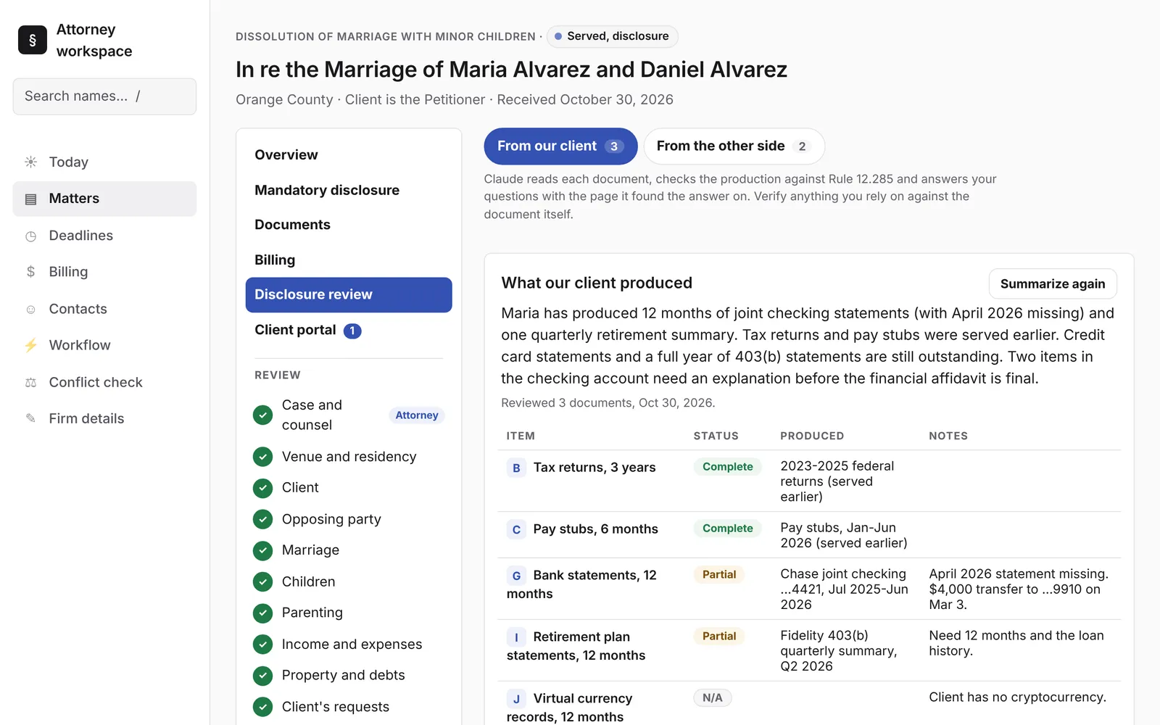Click the Matters list icon
1160x725 pixels.
click(30, 199)
